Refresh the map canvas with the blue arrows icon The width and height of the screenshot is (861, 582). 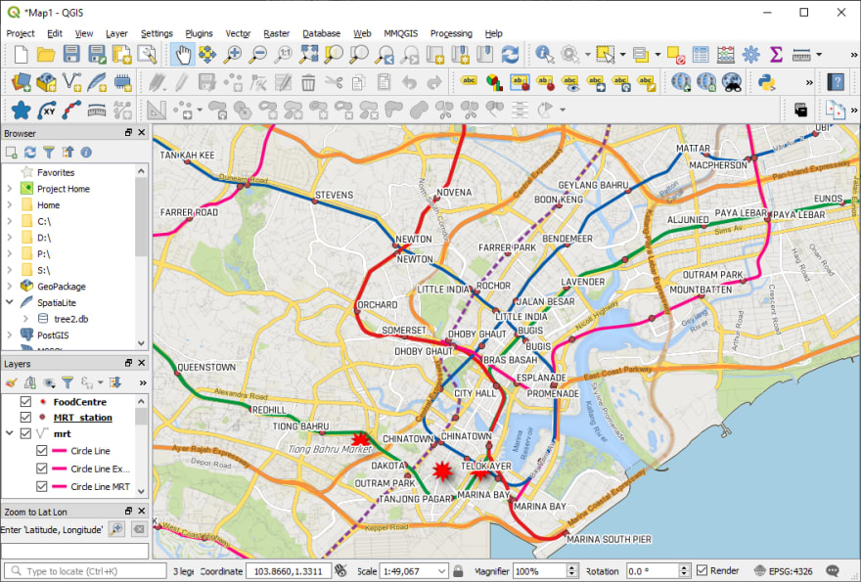pyautogui.click(x=510, y=55)
